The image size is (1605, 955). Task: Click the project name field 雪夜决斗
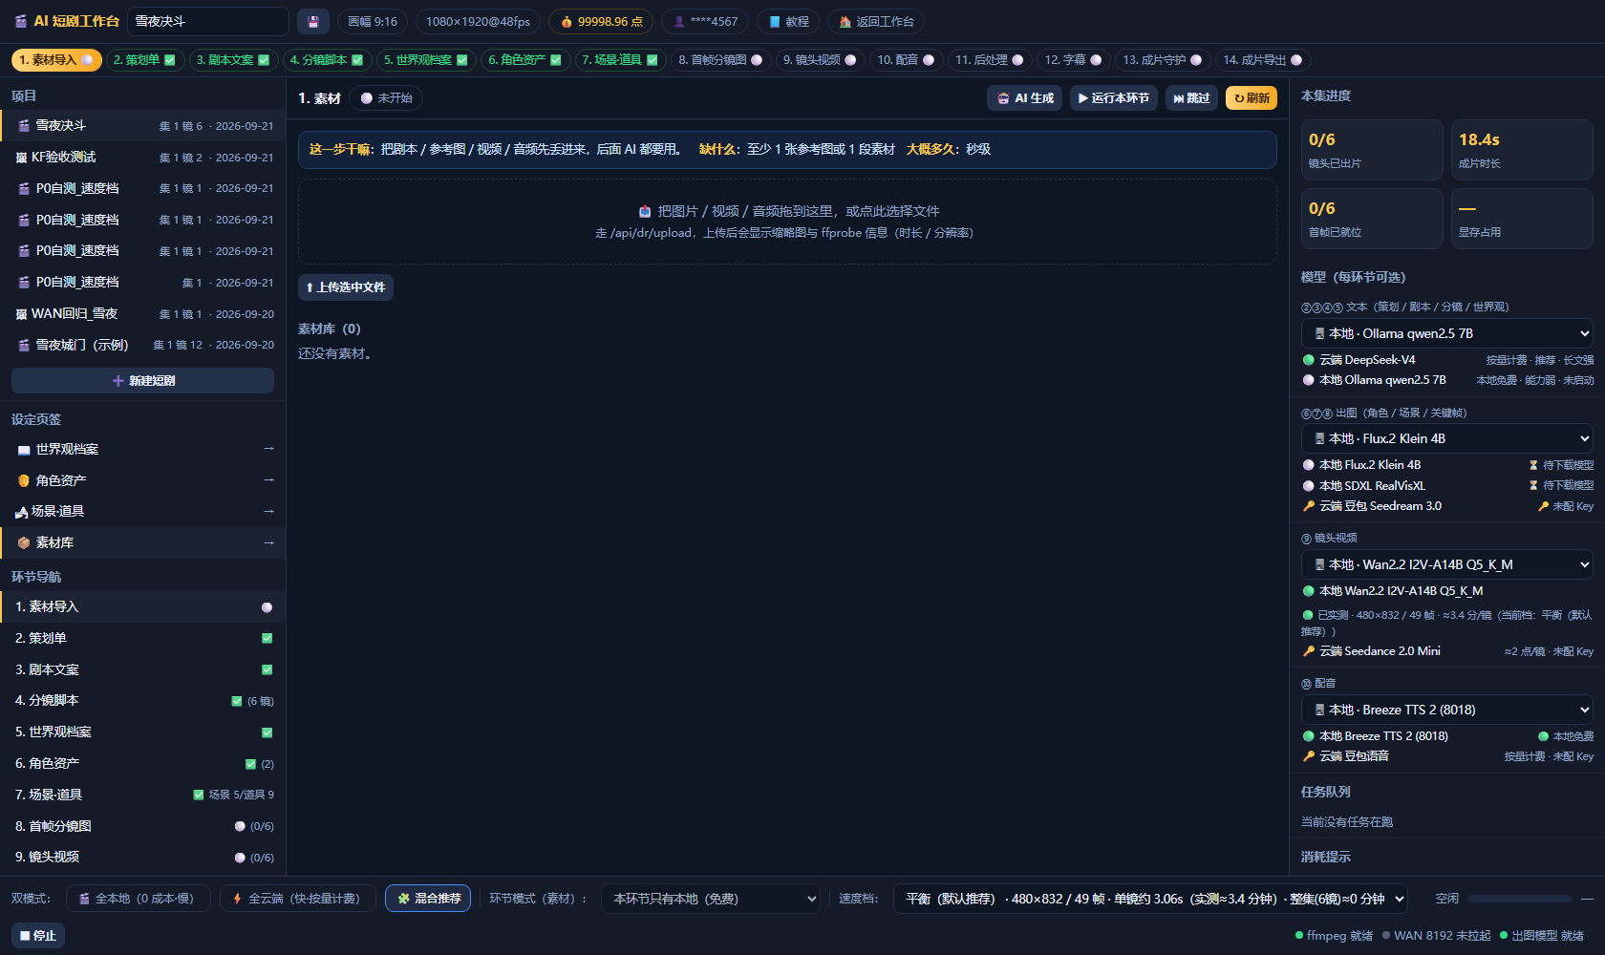208,21
